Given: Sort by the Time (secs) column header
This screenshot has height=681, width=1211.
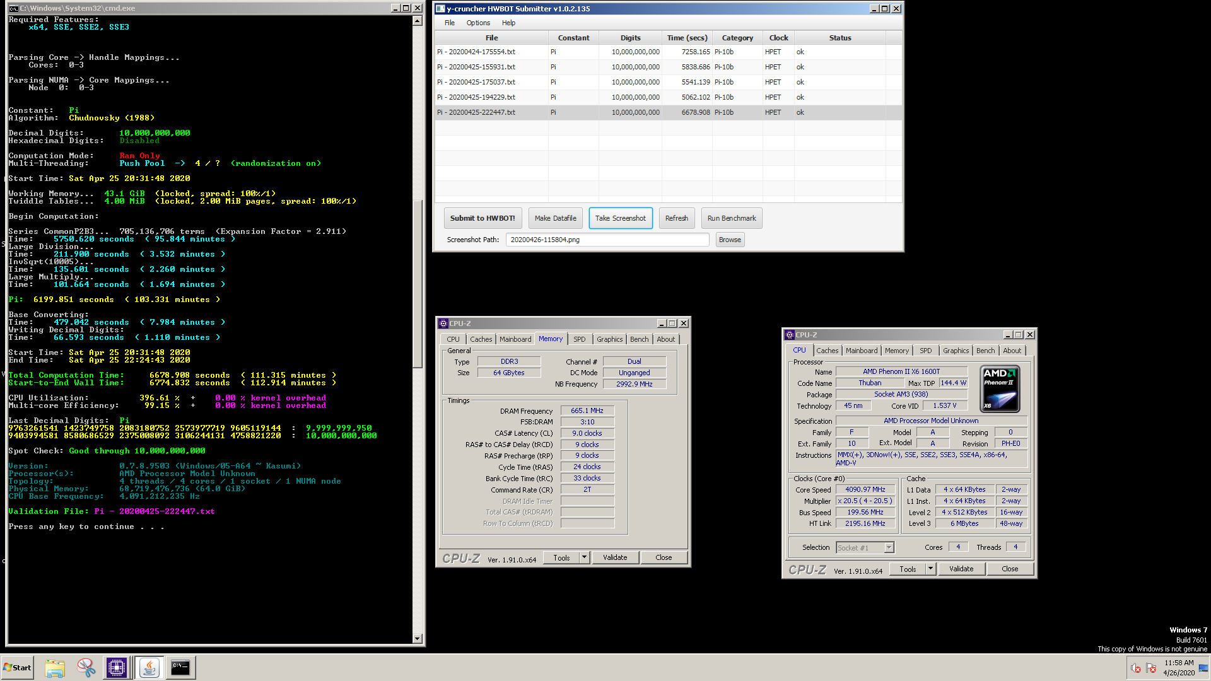Looking at the screenshot, I should (687, 38).
